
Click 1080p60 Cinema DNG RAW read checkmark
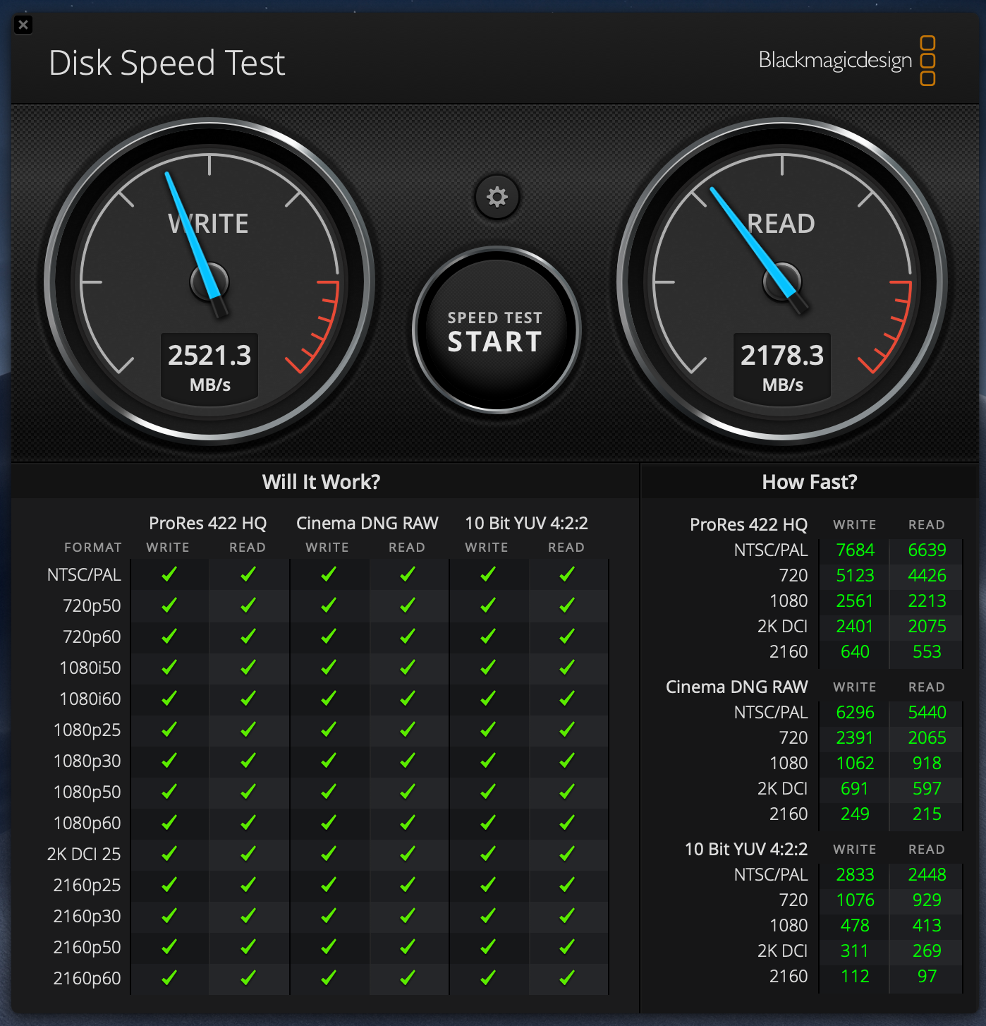[x=408, y=823]
